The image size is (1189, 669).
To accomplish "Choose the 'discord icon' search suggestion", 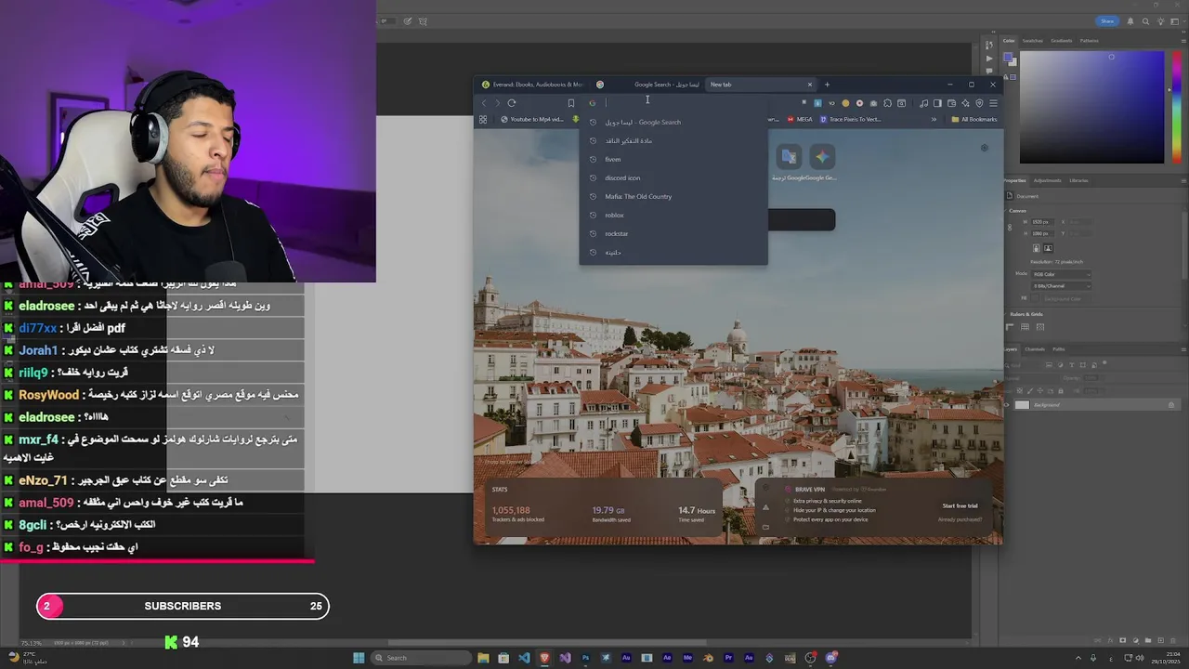I will pyautogui.click(x=673, y=177).
